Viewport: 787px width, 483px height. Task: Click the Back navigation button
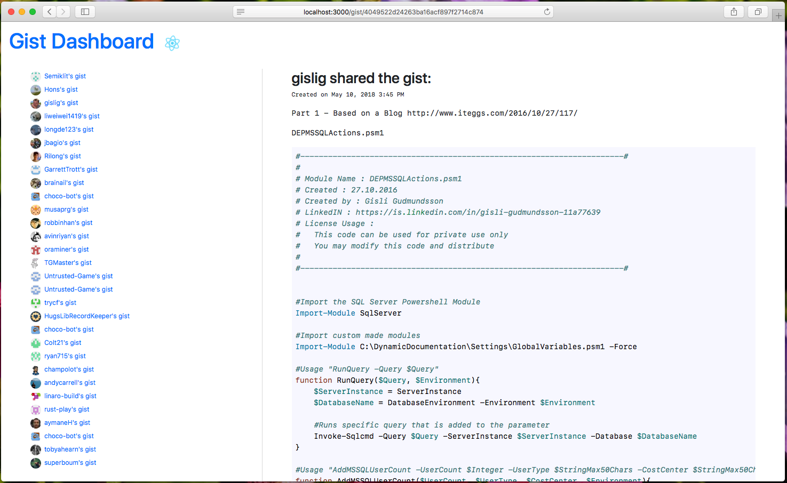49,11
